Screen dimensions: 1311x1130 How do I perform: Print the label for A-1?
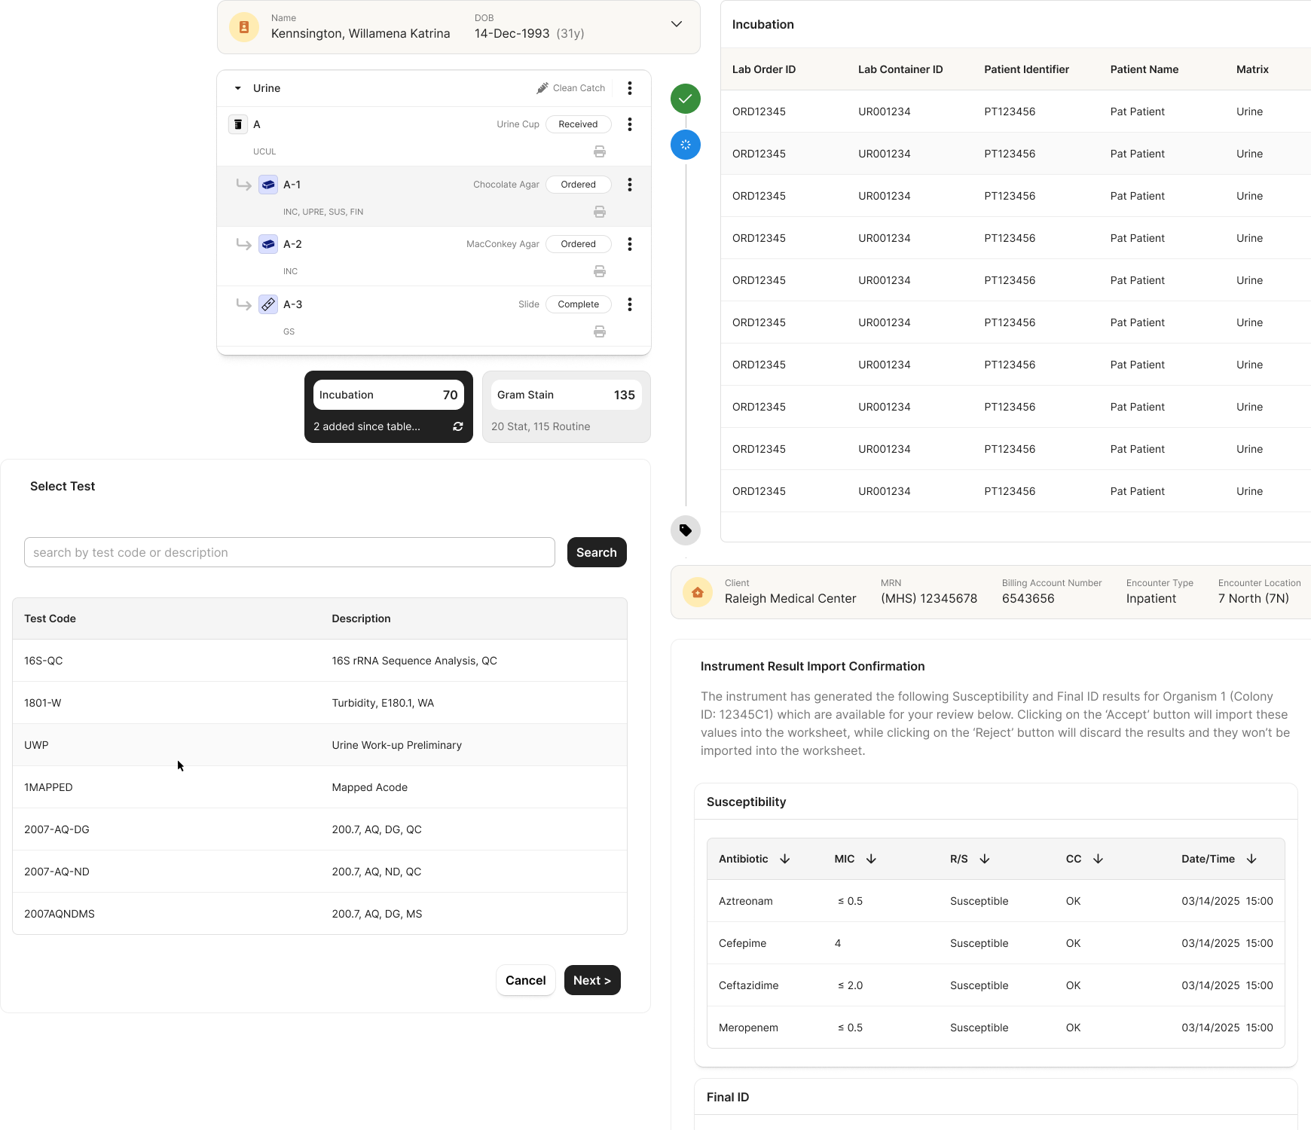click(x=600, y=212)
